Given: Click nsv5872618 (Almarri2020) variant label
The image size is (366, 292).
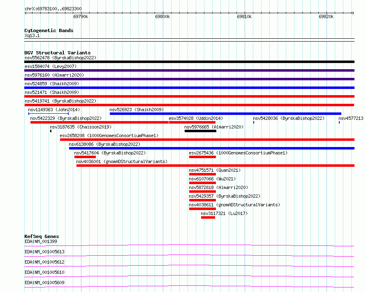Looking at the screenshot, I should point(218,187).
